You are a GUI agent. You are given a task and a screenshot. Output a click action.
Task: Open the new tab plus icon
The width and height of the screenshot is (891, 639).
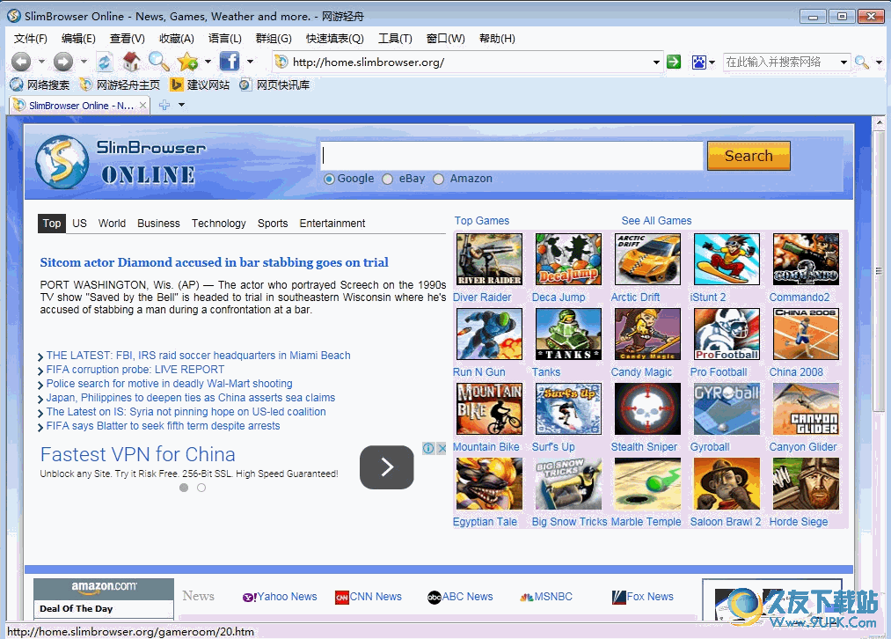164,105
